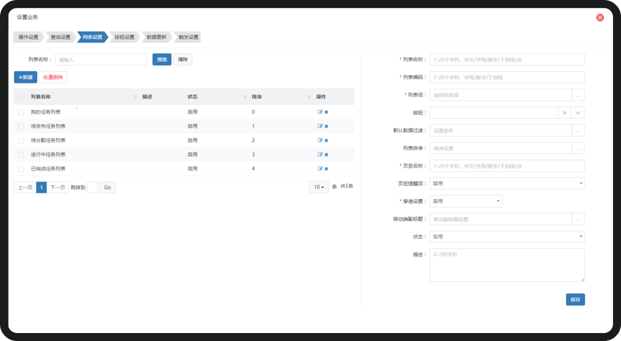Switch to the 查询设置 step tab
Viewport: 621px width, 341px height.
point(60,37)
